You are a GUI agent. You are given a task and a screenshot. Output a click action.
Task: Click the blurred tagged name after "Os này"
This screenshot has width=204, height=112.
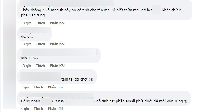coord(80,101)
